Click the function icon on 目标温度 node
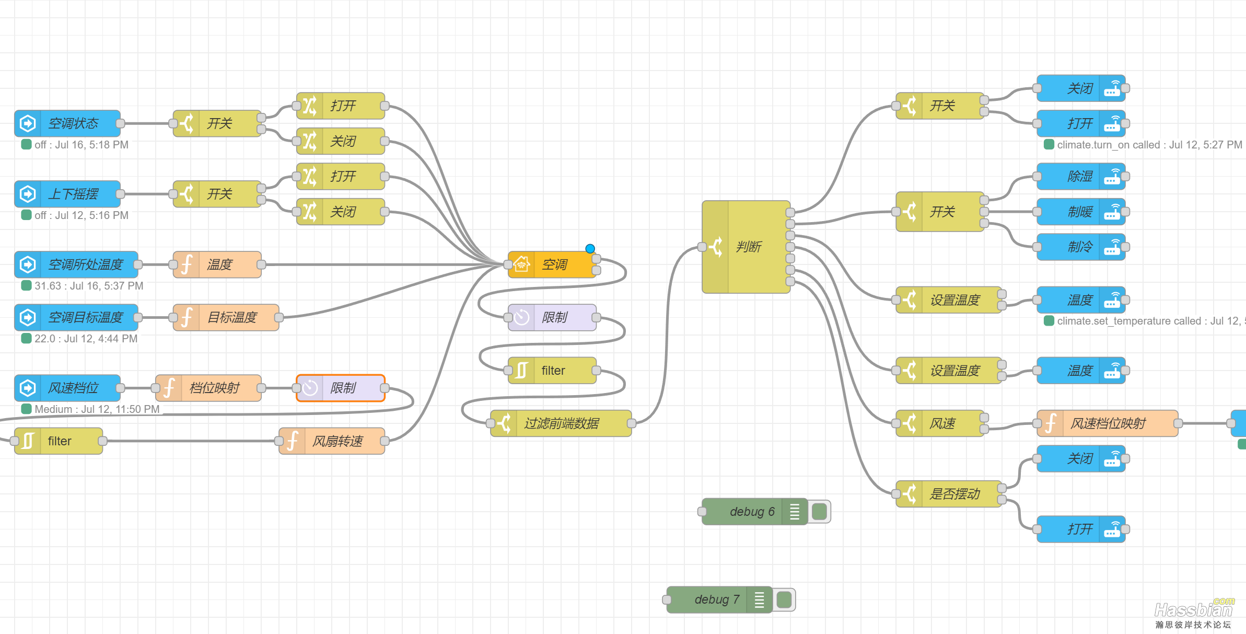The height and width of the screenshot is (634, 1246). pyautogui.click(x=187, y=317)
